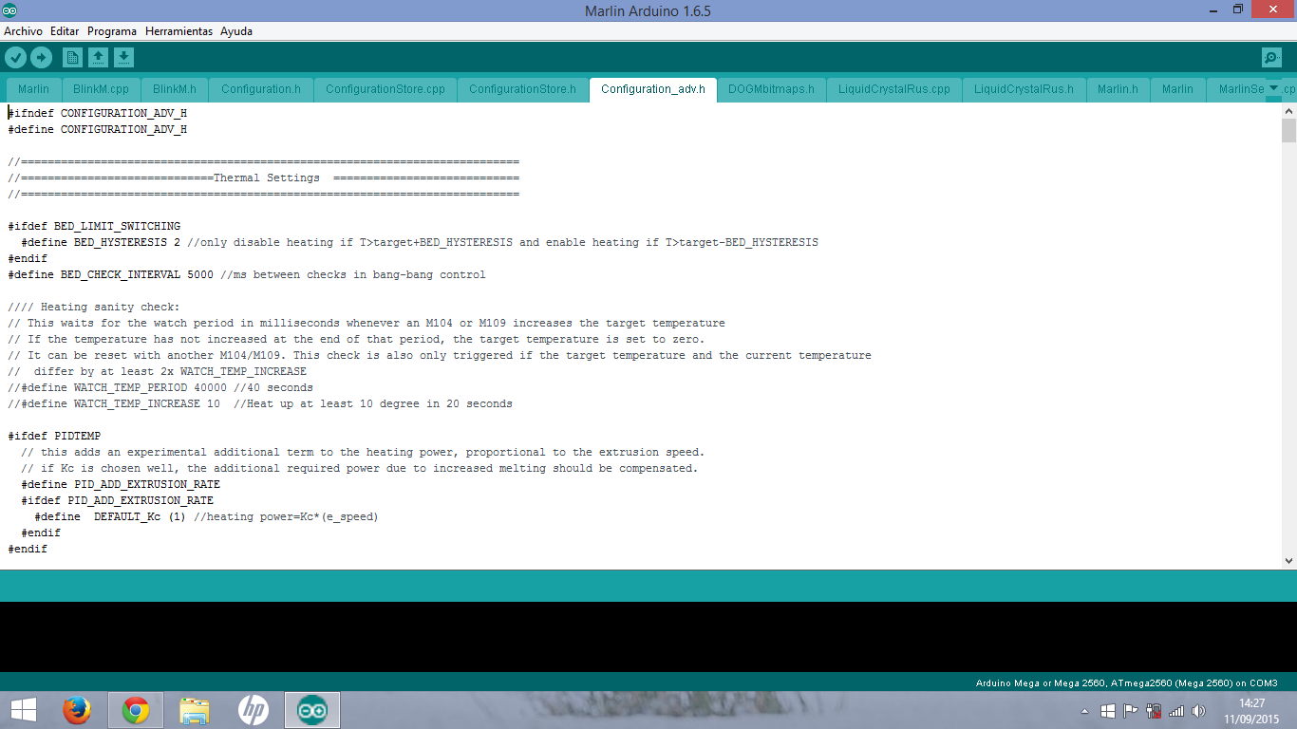The width and height of the screenshot is (1297, 729).
Task: Click the 'DEFAULT_Kc (1)' definition line
Action: point(206,516)
